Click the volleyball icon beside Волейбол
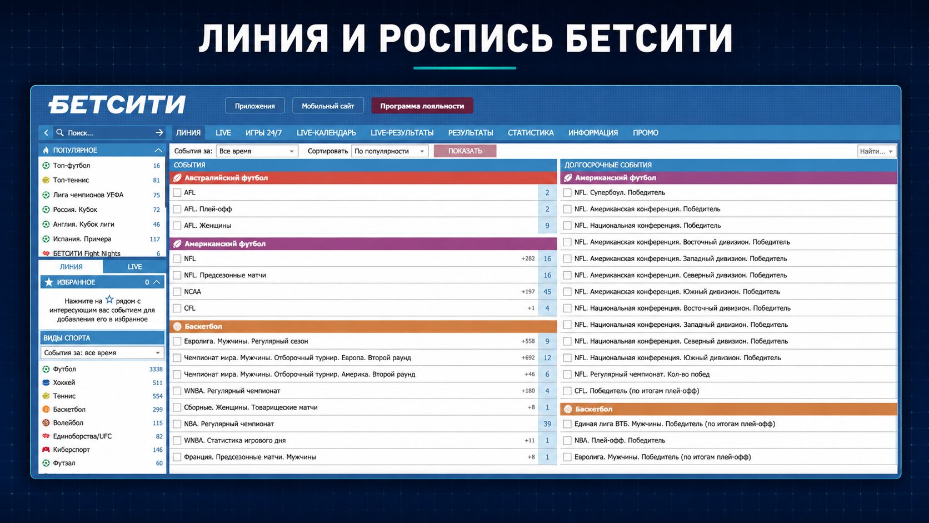The image size is (929, 523). pyautogui.click(x=46, y=423)
